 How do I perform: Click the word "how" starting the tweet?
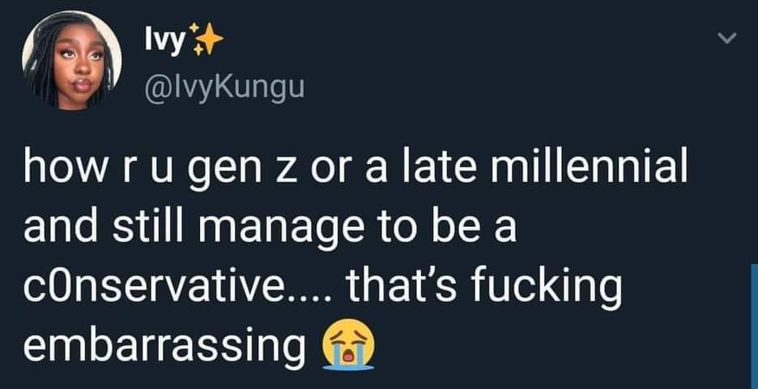click(59, 170)
